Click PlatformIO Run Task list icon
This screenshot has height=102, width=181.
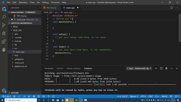(x=44, y=96)
